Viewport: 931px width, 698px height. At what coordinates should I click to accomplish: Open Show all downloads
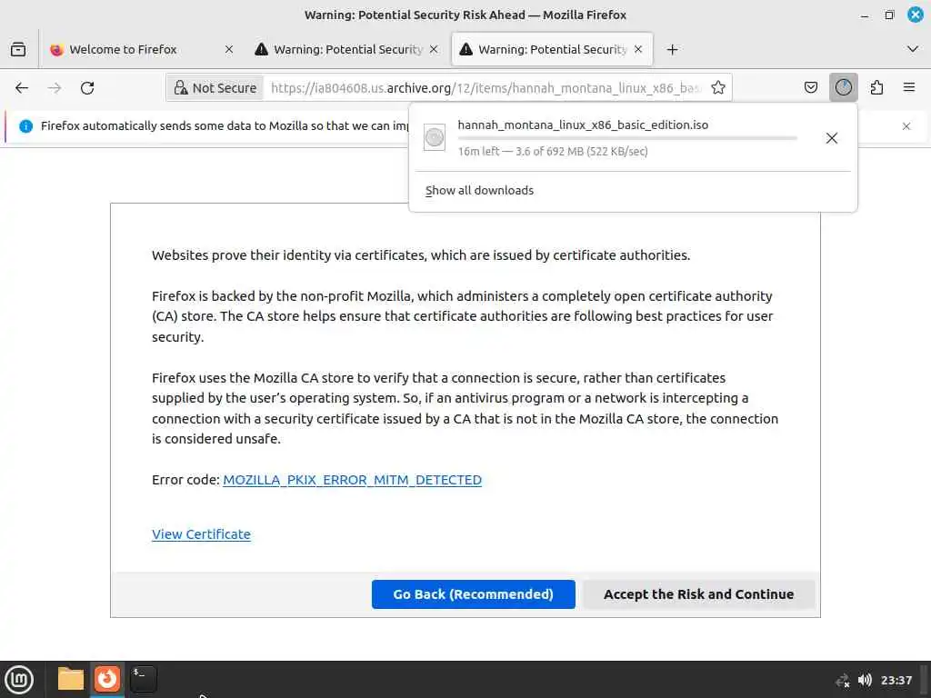click(479, 191)
